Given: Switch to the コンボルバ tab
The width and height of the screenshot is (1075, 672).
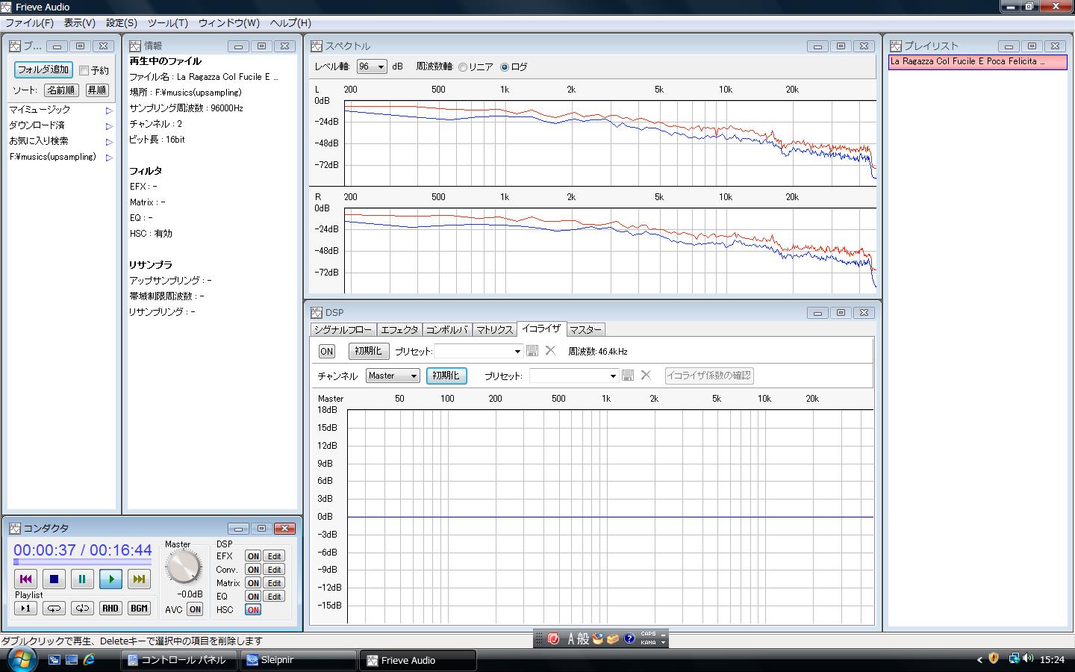Looking at the screenshot, I should [x=446, y=329].
